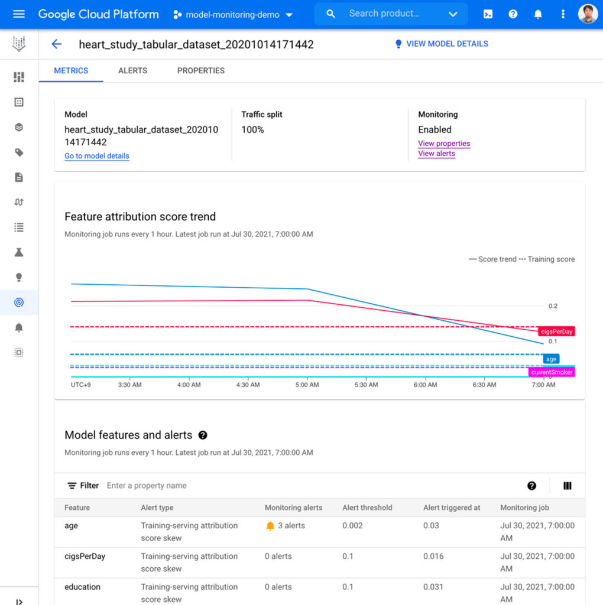Image resolution: width=603 pixels, height=605 pixels.
Task: Open the Monitoring bell icon in sidebar
Action: point(18,327)
